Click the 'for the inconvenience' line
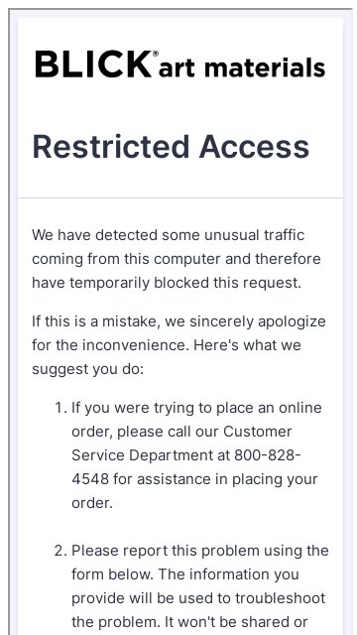The height and width of the screenshot is (635, 357). (x=167, y=345)
